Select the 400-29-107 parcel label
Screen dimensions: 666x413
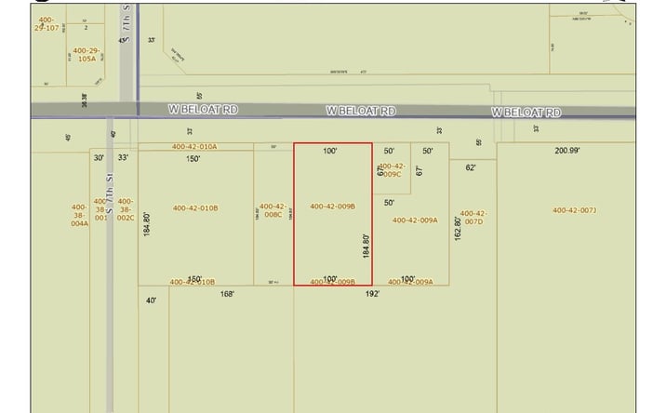tap(47, 24)
